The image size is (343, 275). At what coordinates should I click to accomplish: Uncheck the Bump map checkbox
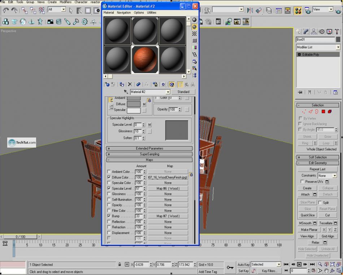pyautogui.click(x=109, y=216)
